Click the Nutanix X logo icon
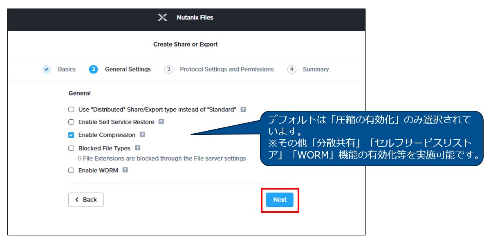 coord(162,18)
